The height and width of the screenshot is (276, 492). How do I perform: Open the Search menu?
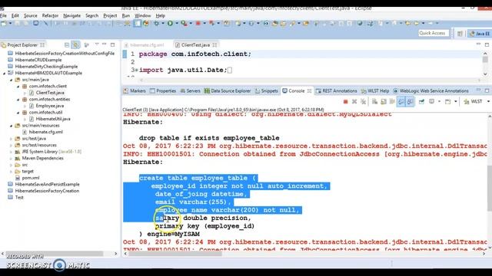[x=92, y=15]
